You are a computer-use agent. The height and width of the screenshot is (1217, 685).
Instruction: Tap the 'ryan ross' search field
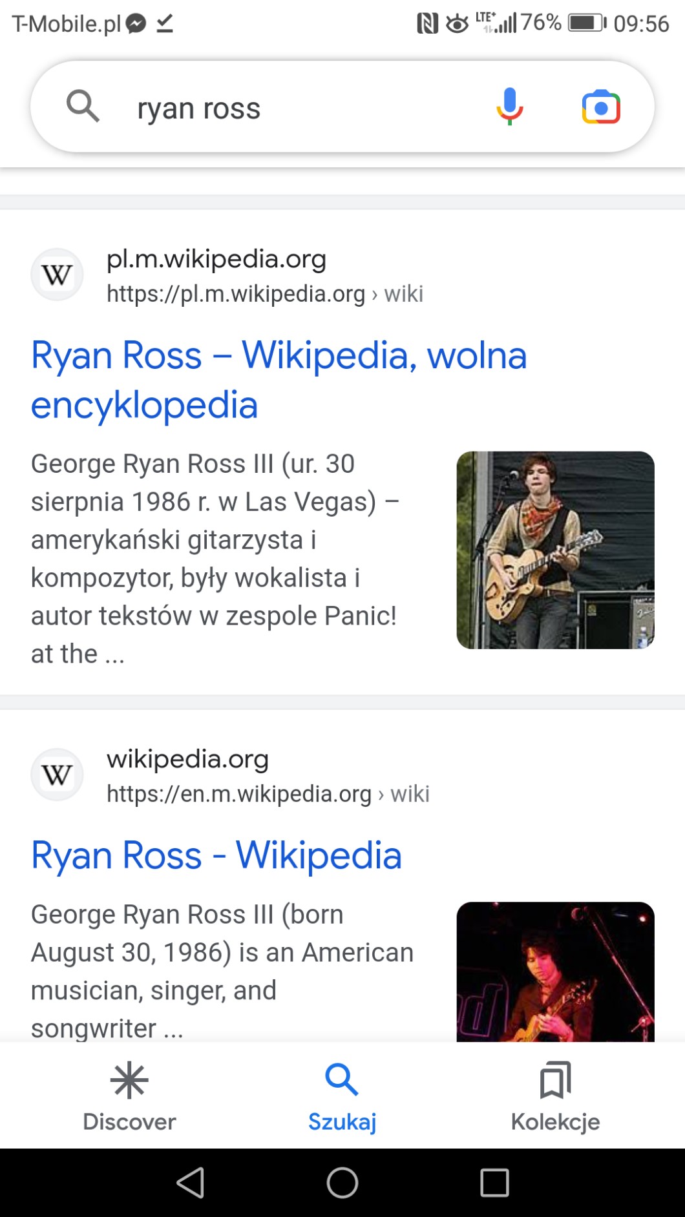tap(291, 108)
